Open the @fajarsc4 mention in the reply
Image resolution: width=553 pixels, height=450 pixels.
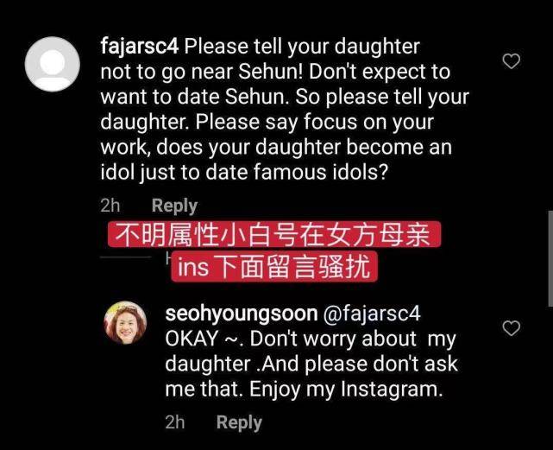[372, 314]
